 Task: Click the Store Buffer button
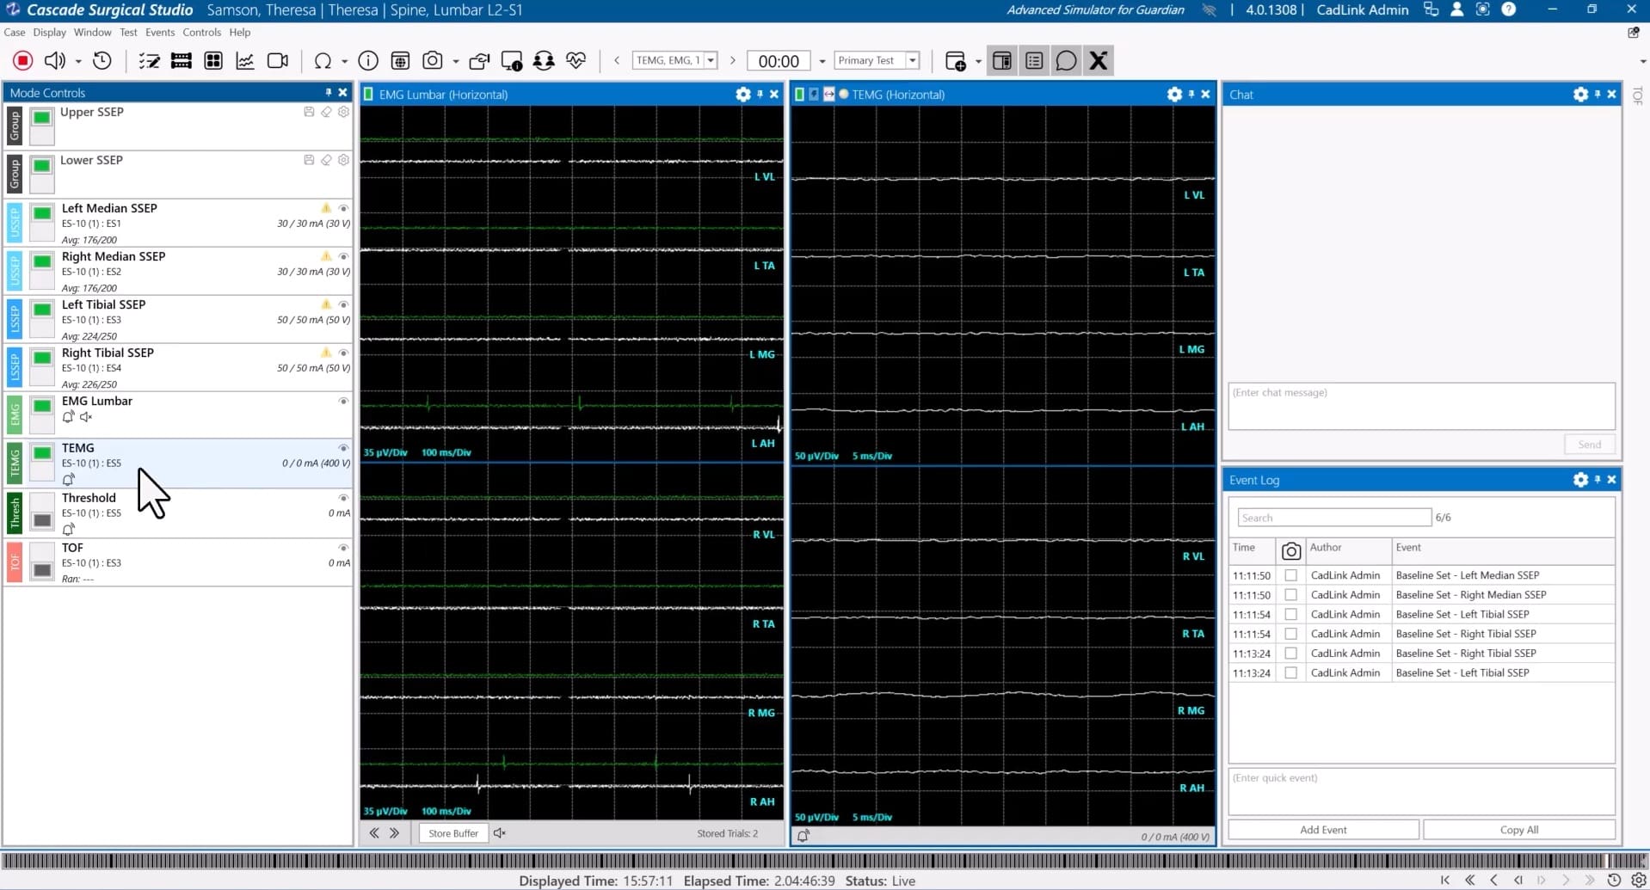[453, 833]
